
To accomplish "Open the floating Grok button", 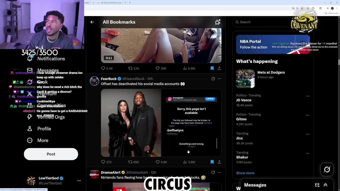I will coord(327,170).
